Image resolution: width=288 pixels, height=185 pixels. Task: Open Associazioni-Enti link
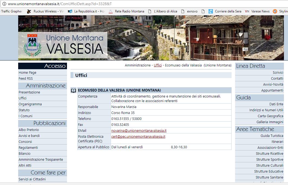270,147
